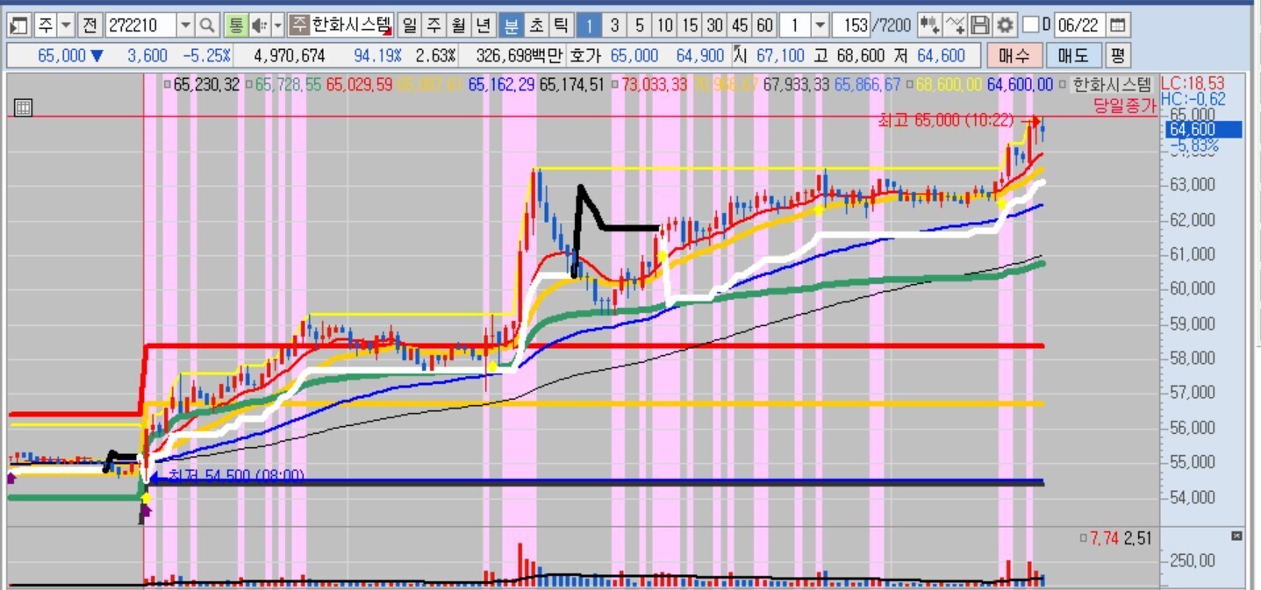Click the 326,698백만 trading value
This screenshot has width=1261, height=590.
(519, 56)
